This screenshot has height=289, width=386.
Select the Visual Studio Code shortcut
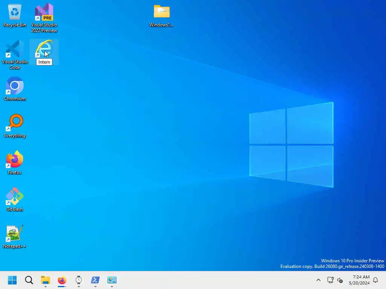tap(15, 55)
